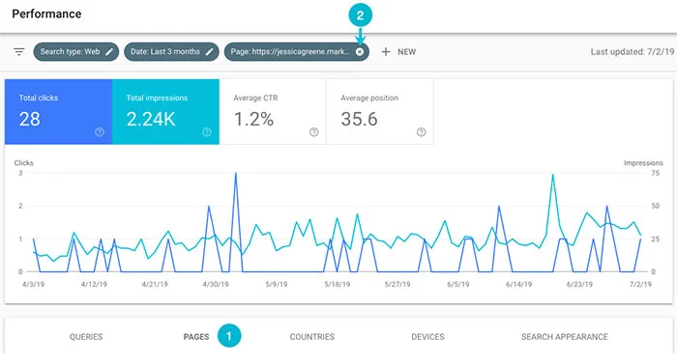Viewport: 677px width, 364px height.
Task: Click the 4/3/19 date axis label
Action: 33,284
